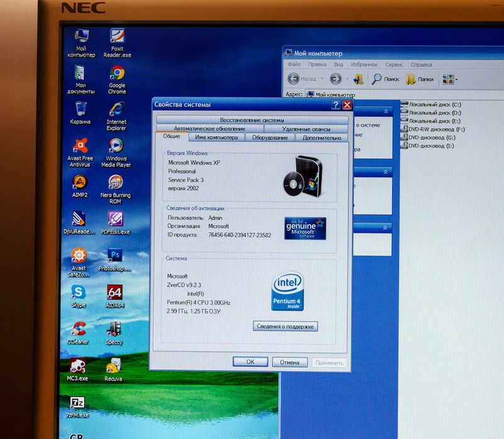Screen dimensions: 504x439
Task: Select DVD-дисковод (I:)
Action: tap(427, 146)
